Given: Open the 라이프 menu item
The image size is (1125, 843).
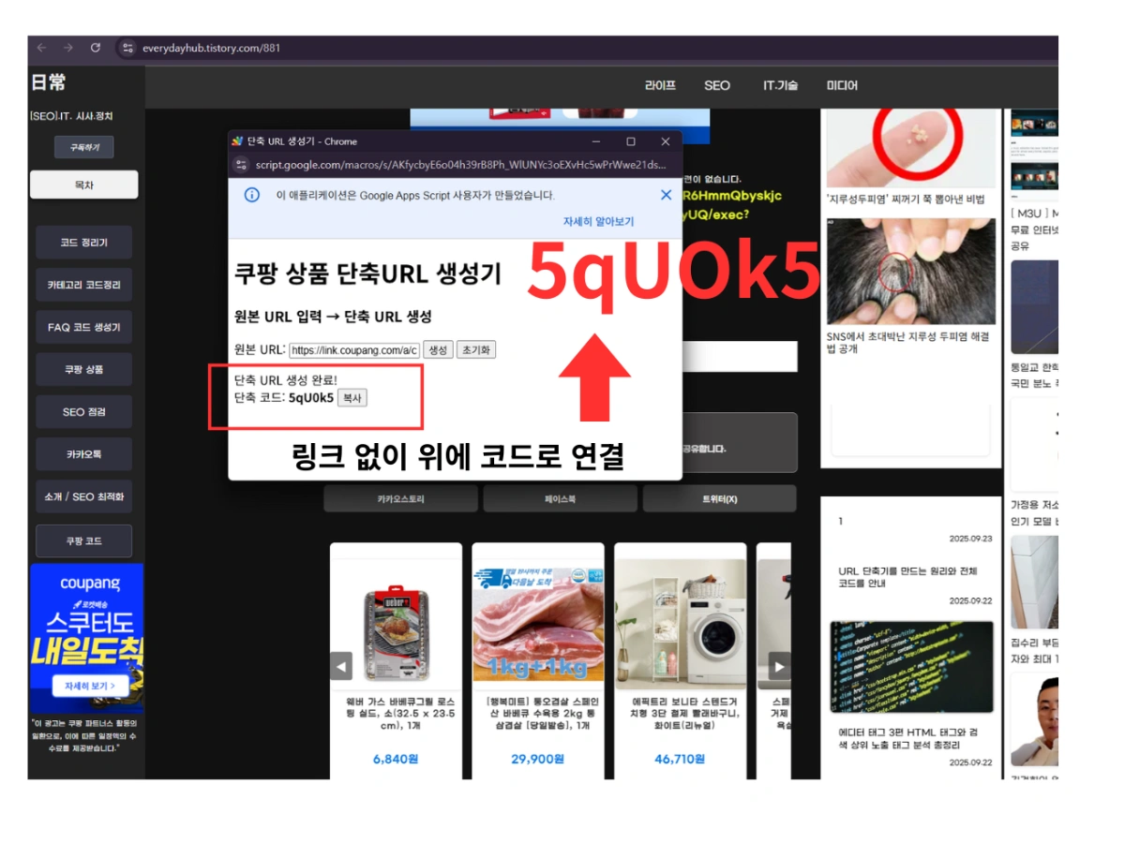Looking at the screenshot, I should [659, 85].
